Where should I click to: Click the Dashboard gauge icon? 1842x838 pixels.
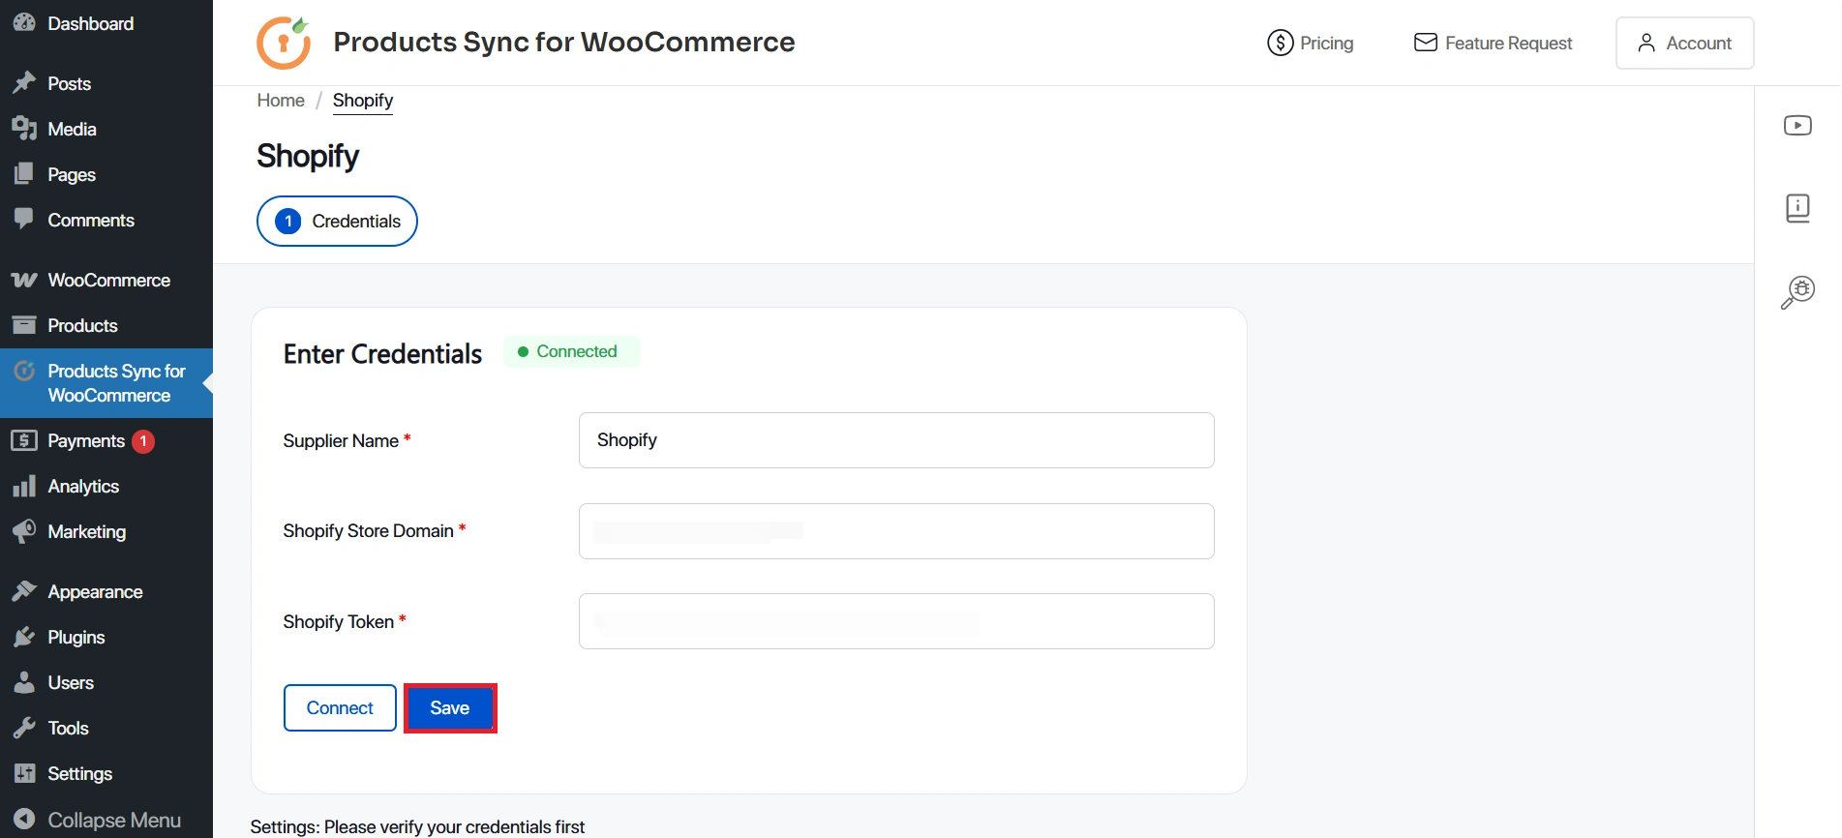pyautogui.click(x=24, y=22)
